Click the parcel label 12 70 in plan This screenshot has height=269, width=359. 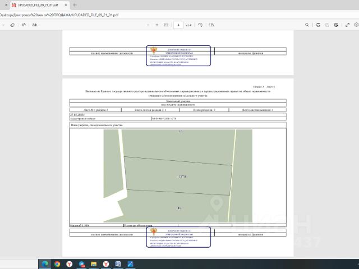(x=182, y=177)
